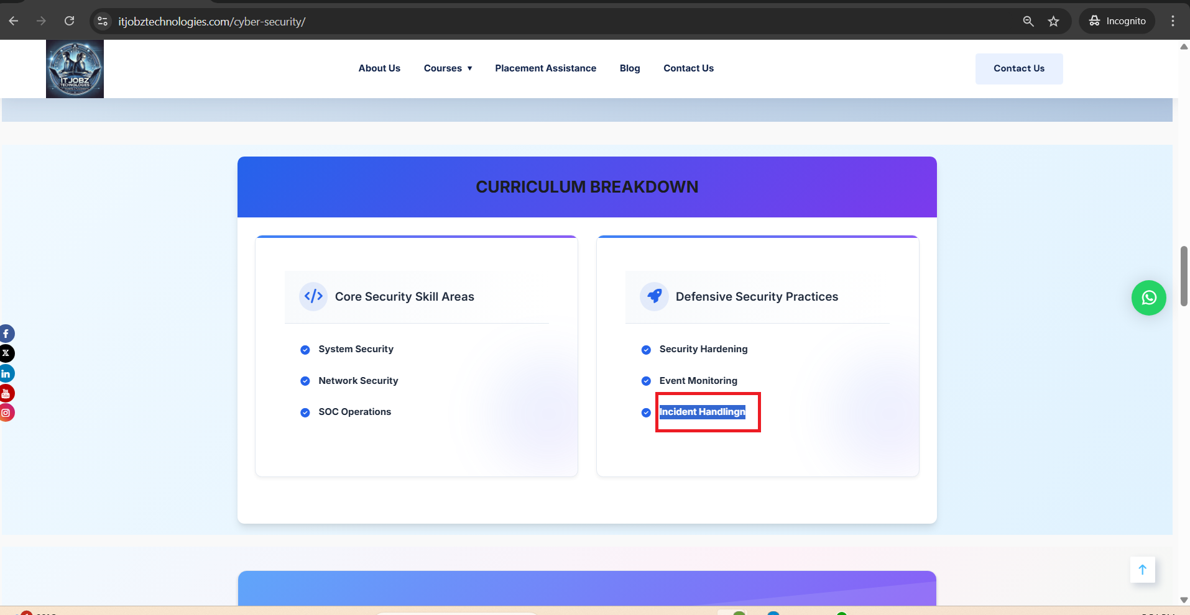Screen dimensions: 1190x615
Task: Go to Placement Assistance page
Action: [x=545, y=68]
